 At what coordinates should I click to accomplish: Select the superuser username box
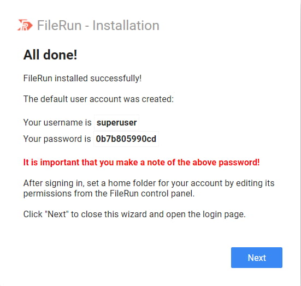tap(116, 122)
